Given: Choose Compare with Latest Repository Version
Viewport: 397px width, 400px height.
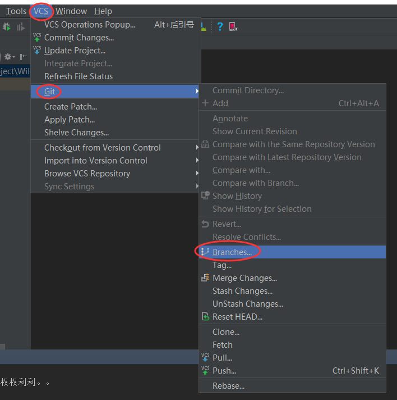Looking at the screenshot, I should [292, 157].
